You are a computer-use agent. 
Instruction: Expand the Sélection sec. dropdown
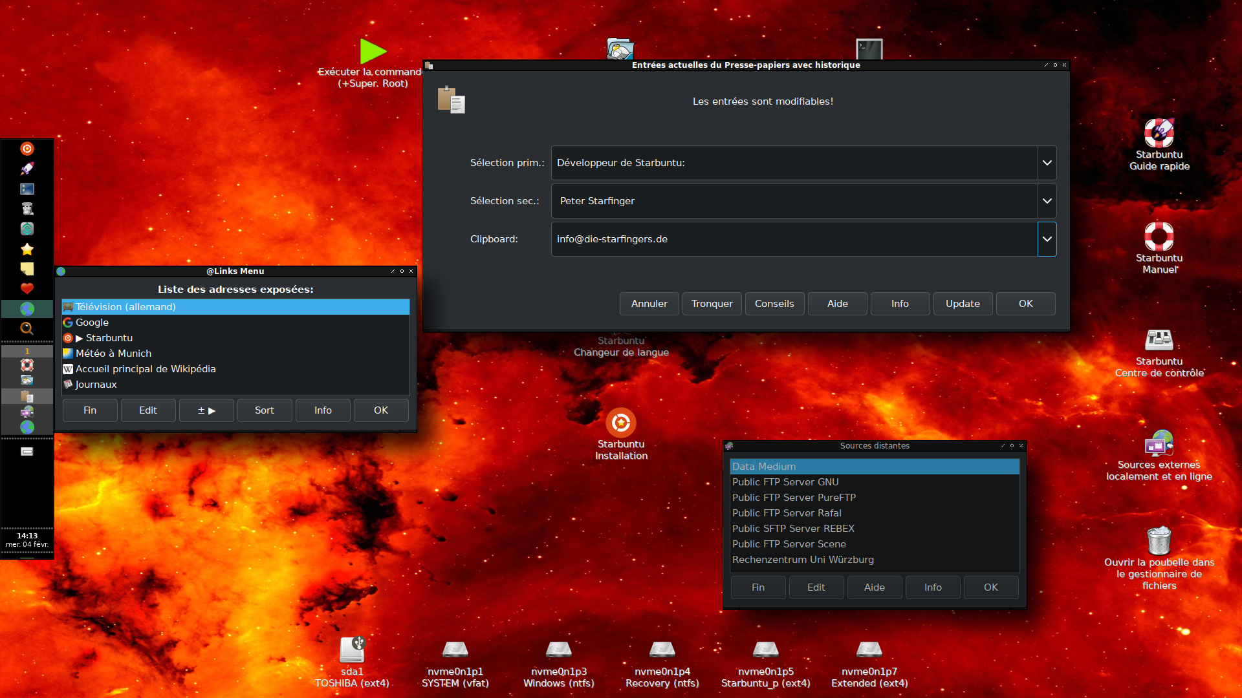click(1047, 201)
